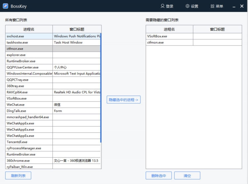Select the 360chrome.exe process row
This screenshot has width=248, height=184.
click(29, 161)
